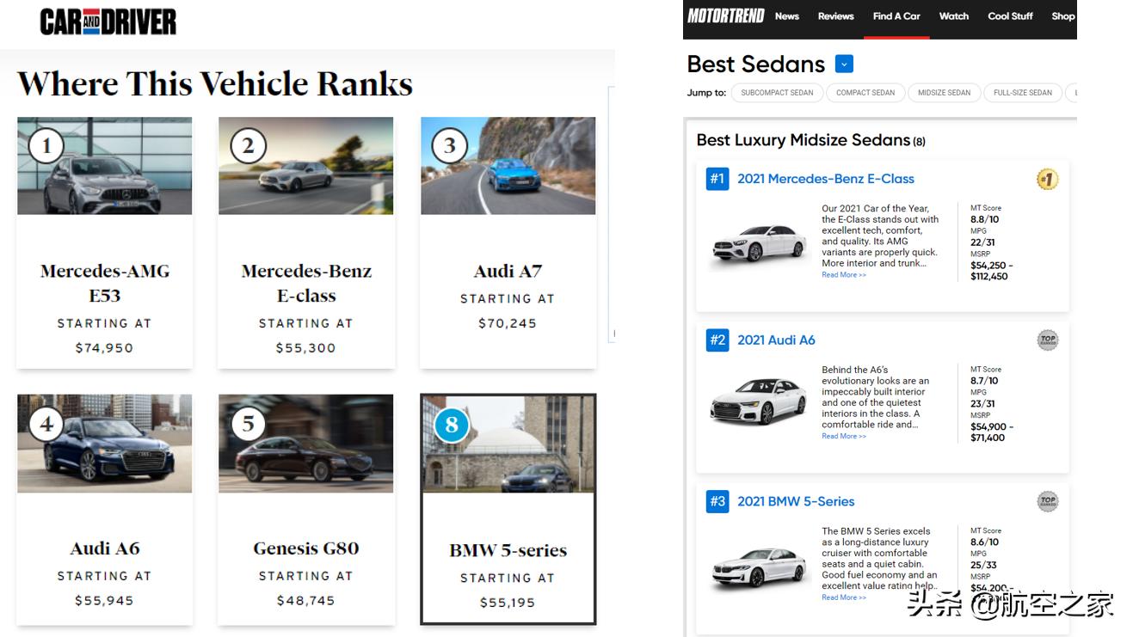The image size is (1133, 637).
Task: Click the $70,245 starting price
Action: (508, 323)
